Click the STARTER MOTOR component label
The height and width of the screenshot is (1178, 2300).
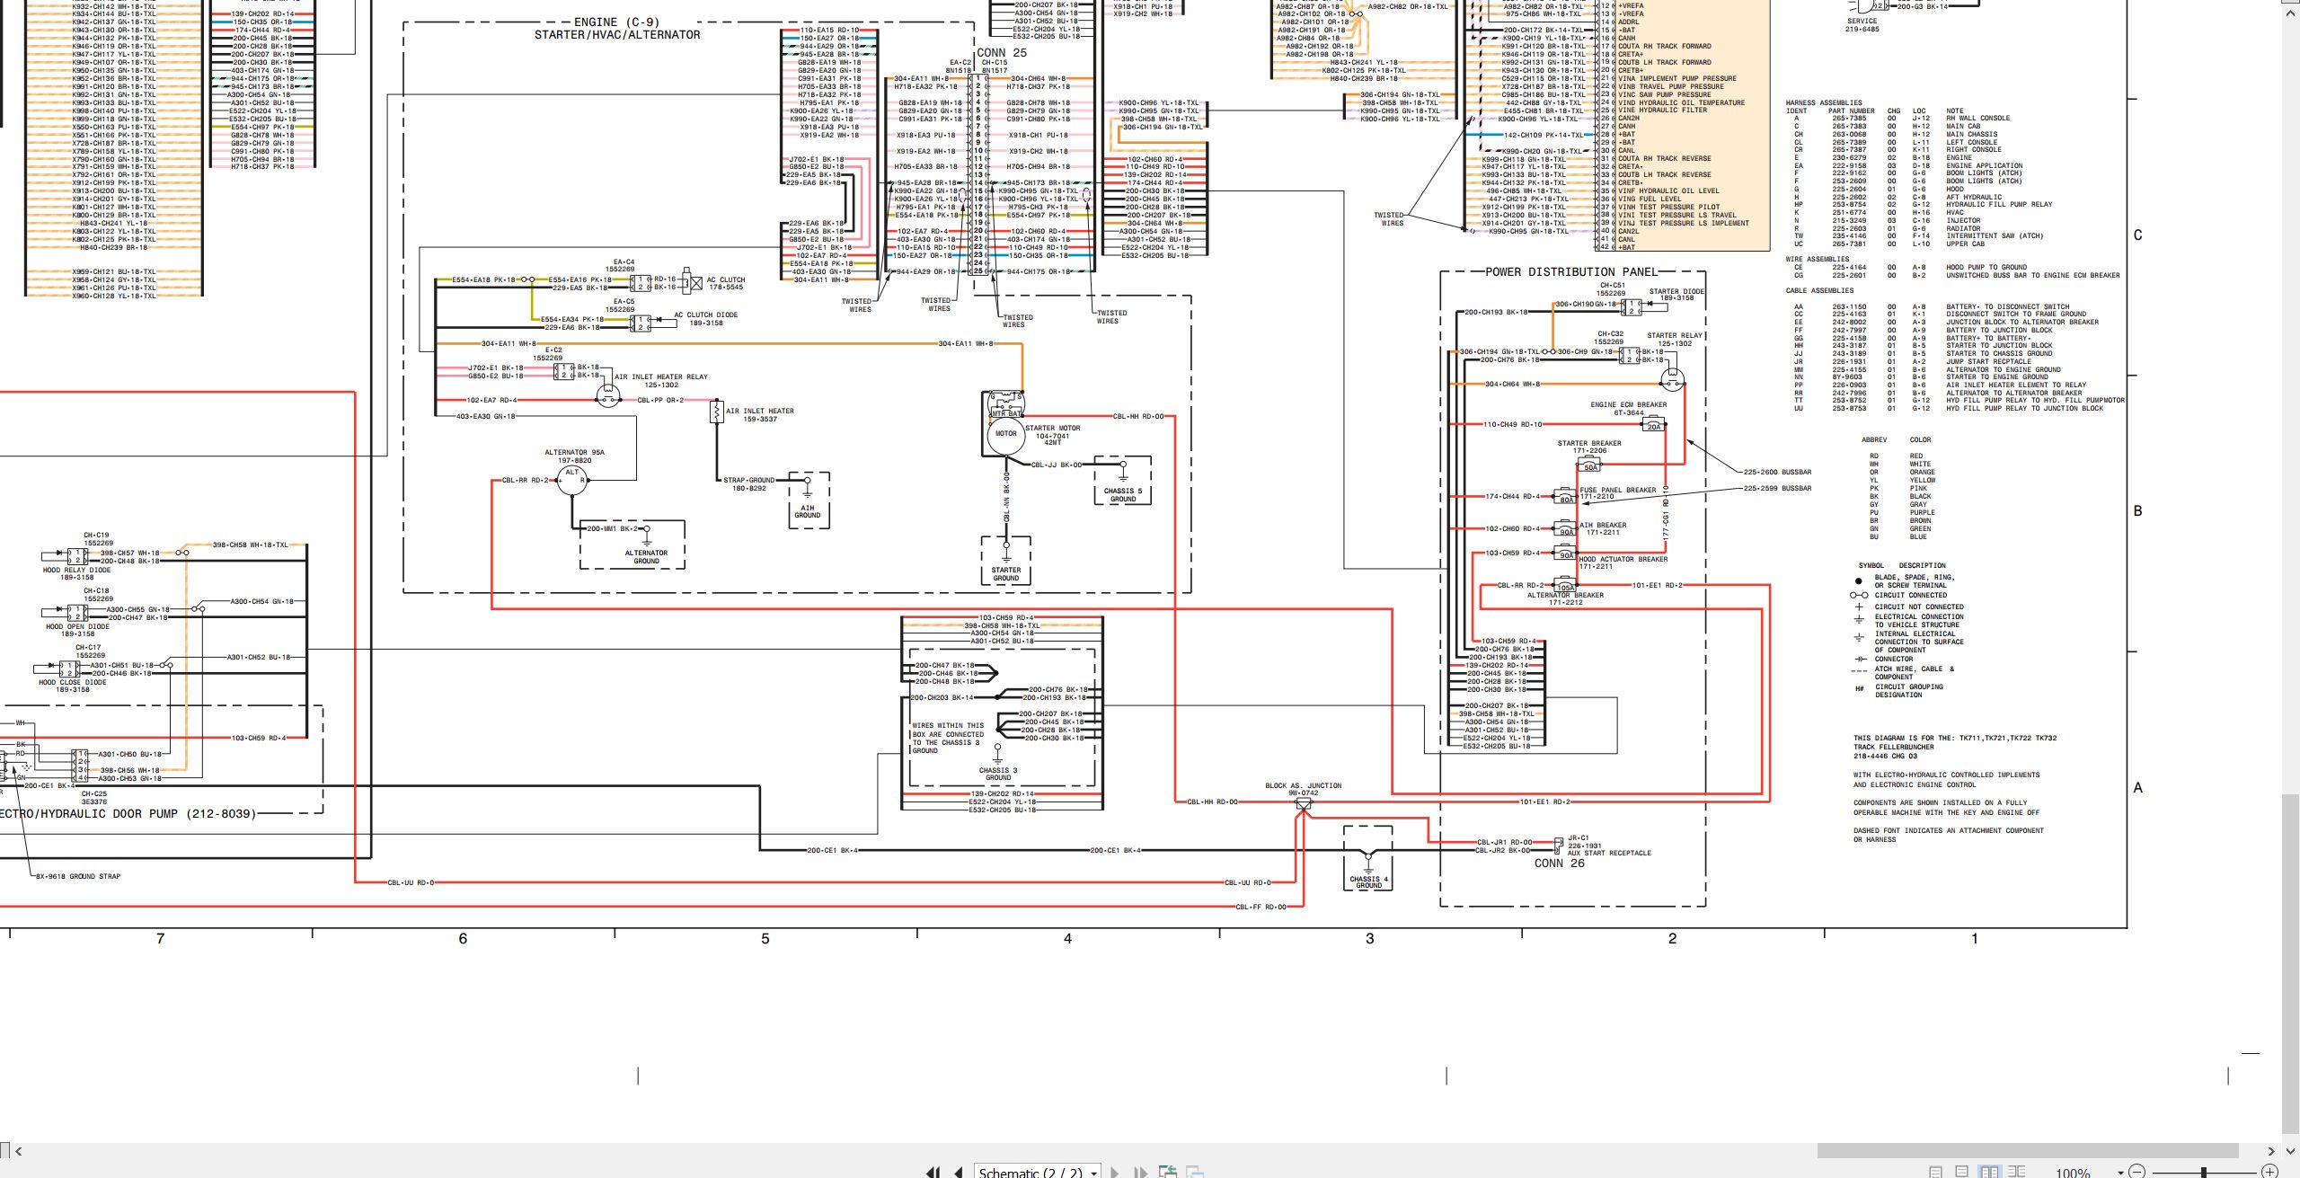coord(1052,429)
